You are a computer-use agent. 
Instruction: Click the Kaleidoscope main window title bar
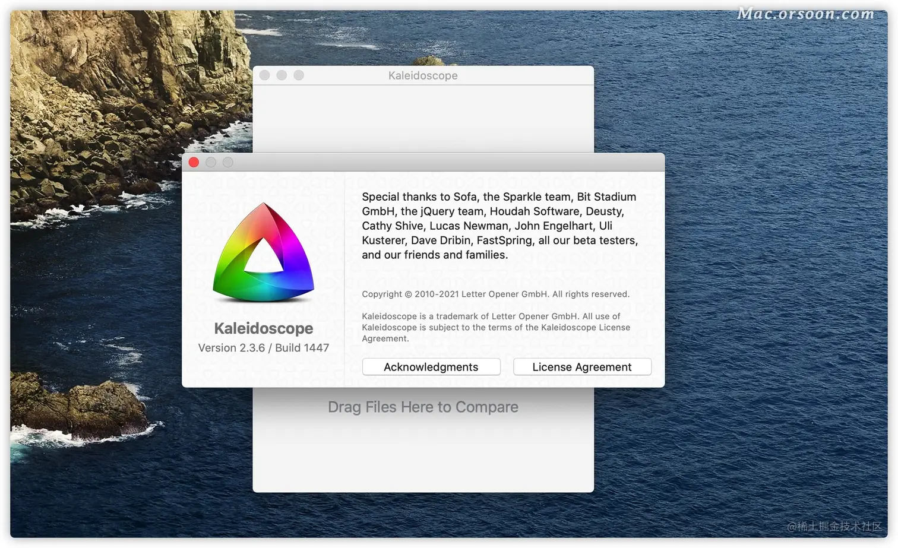click(423, 75)
